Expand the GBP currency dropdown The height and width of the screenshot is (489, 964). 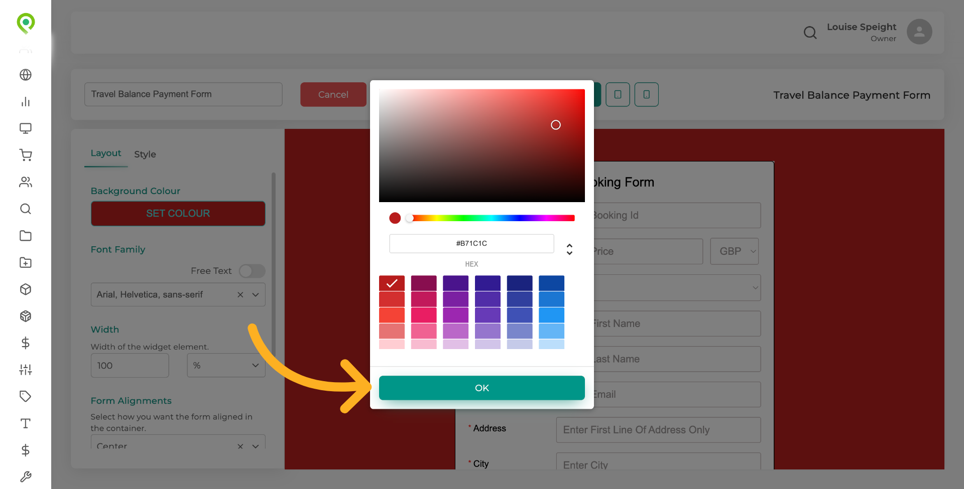[x=734, y=251]
